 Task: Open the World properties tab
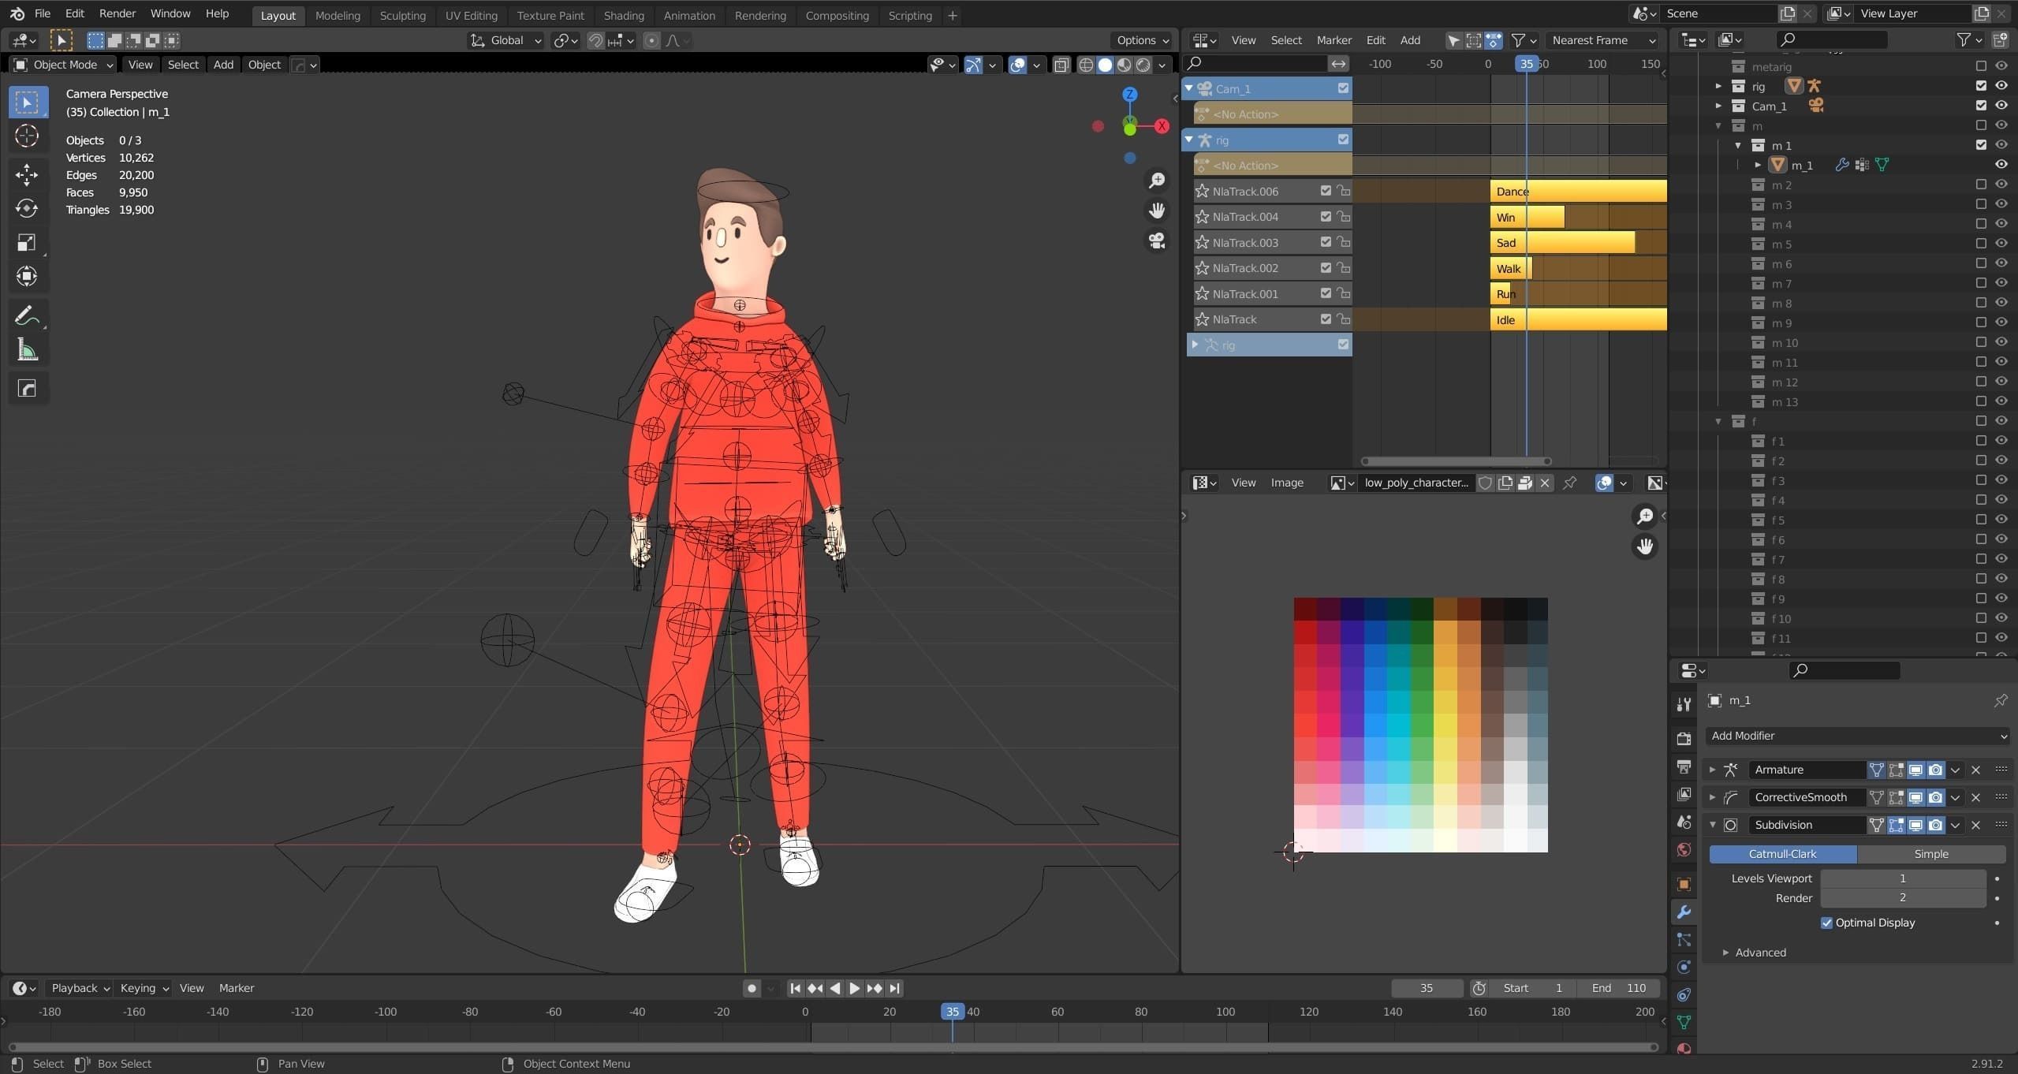click(x=1684, y=849)
